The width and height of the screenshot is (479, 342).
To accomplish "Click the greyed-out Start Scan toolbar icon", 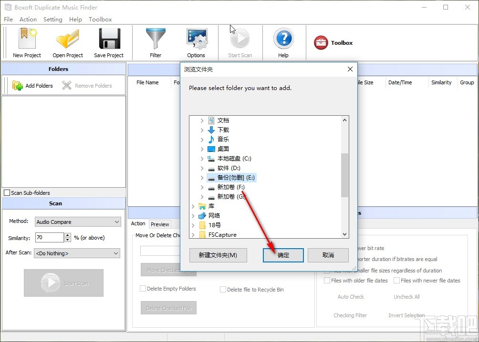I will (240, 39).
